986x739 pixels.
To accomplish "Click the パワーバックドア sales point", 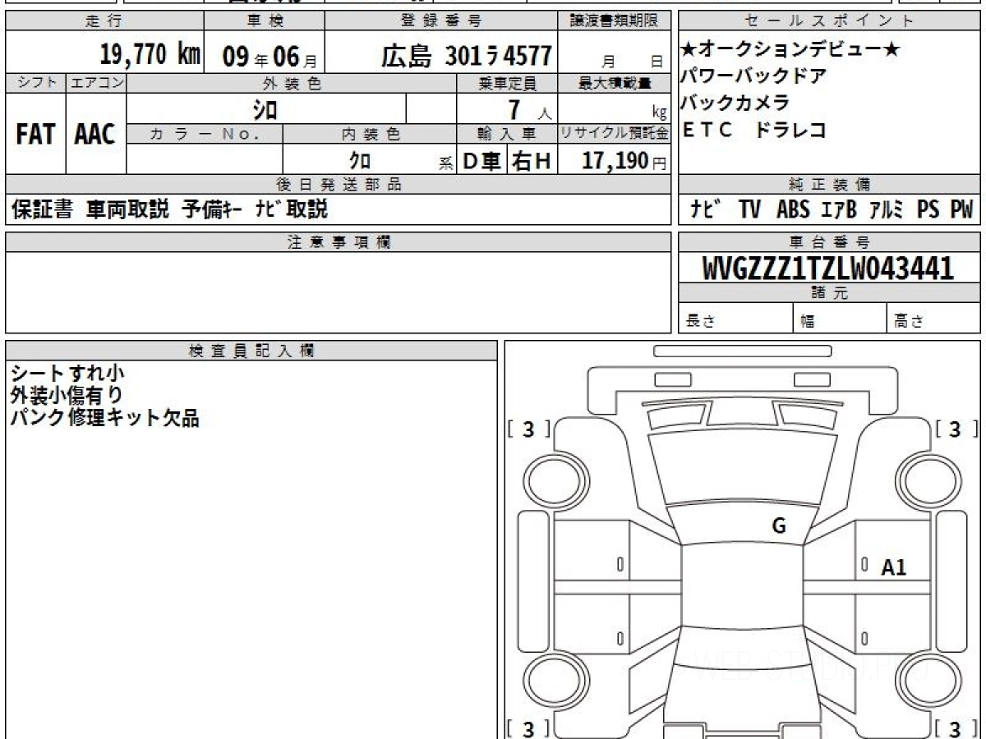I will 753,76.
